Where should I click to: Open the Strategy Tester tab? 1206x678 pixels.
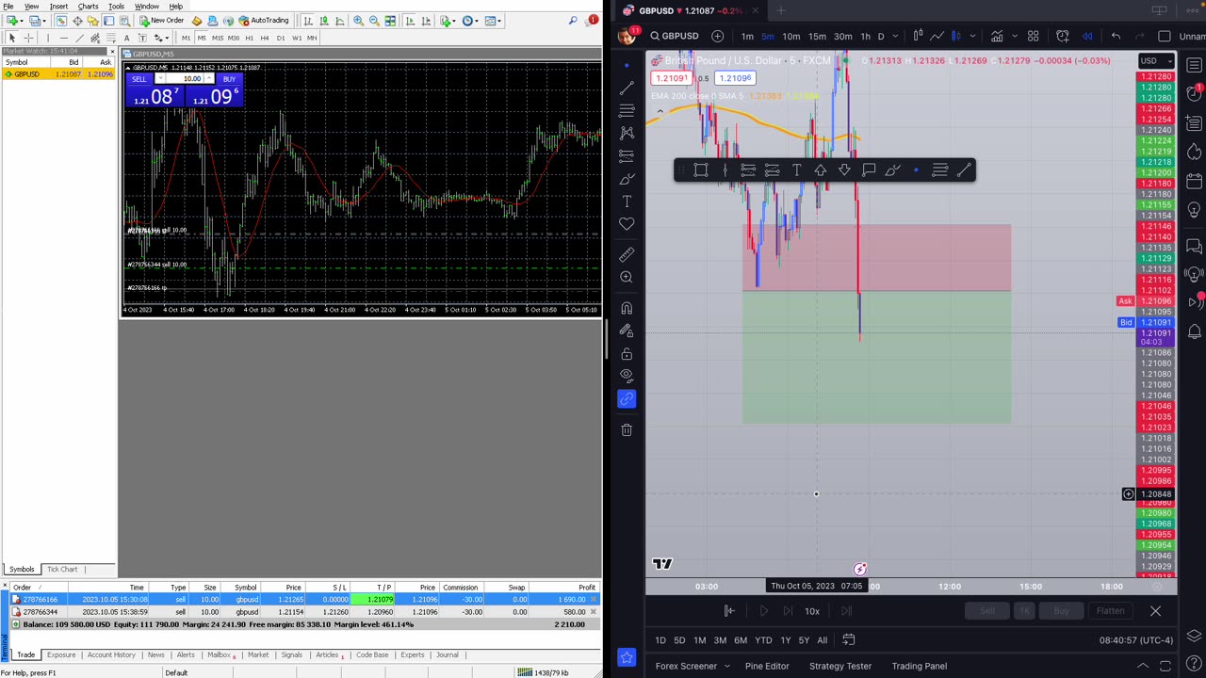840,666
